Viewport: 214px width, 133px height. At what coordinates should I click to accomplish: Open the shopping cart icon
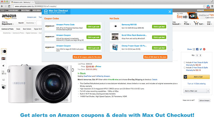click(196, 23)
